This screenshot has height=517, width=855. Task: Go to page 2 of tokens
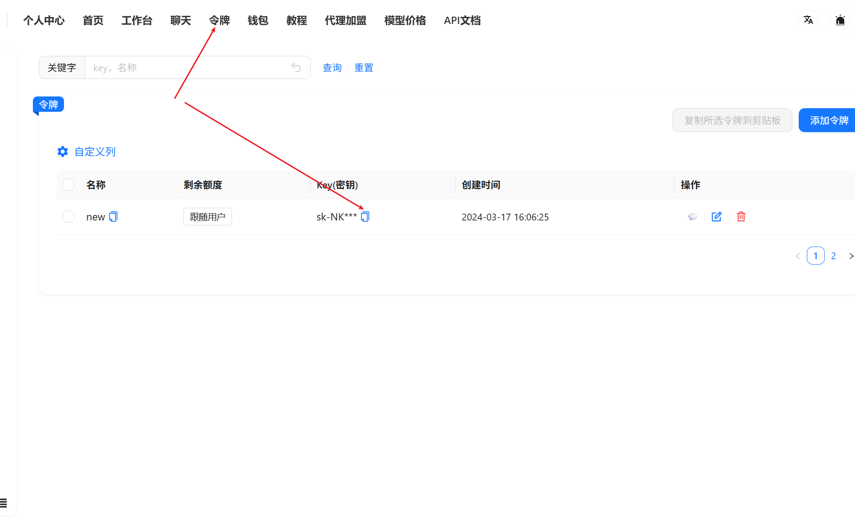tap(833, 256)
